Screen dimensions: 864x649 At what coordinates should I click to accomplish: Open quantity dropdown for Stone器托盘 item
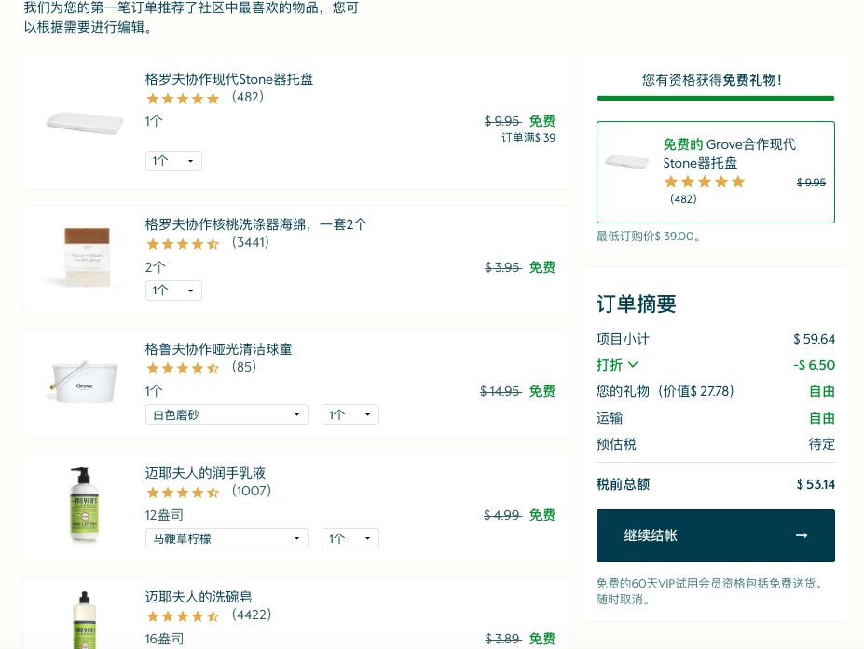173,161
